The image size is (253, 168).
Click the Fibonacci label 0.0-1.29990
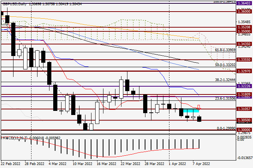coord(226,128)
